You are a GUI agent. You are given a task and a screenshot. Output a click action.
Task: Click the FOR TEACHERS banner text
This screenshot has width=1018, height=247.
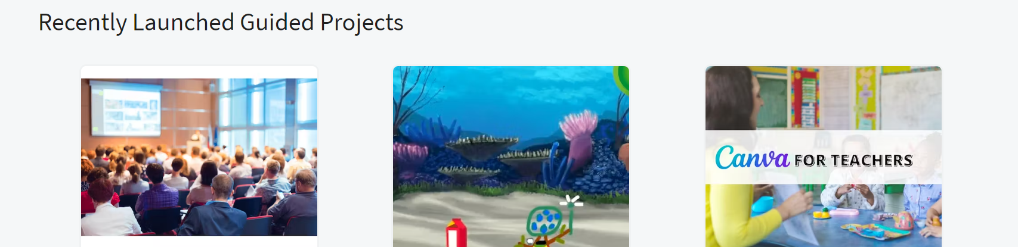point(853,160)
